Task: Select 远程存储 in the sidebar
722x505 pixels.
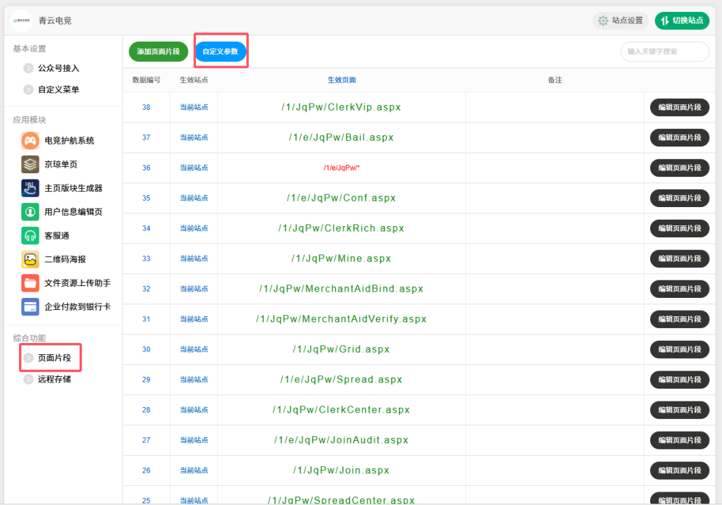Action: point(54,379)
